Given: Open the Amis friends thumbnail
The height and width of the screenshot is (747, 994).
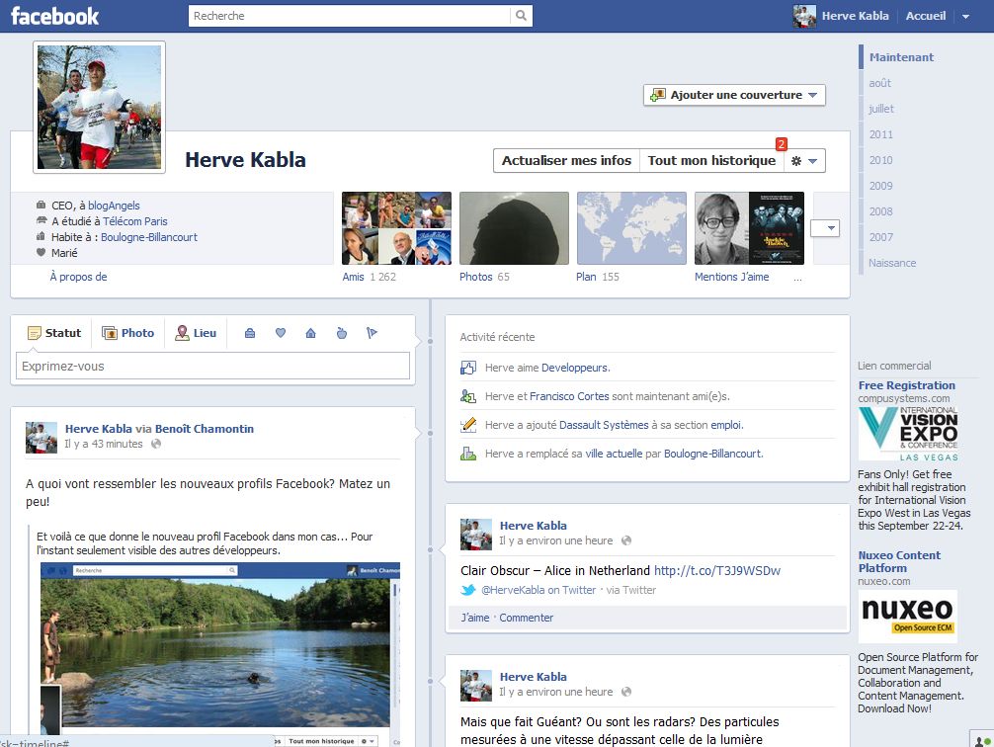Looking at the screenshot, I should pos(397,228).
